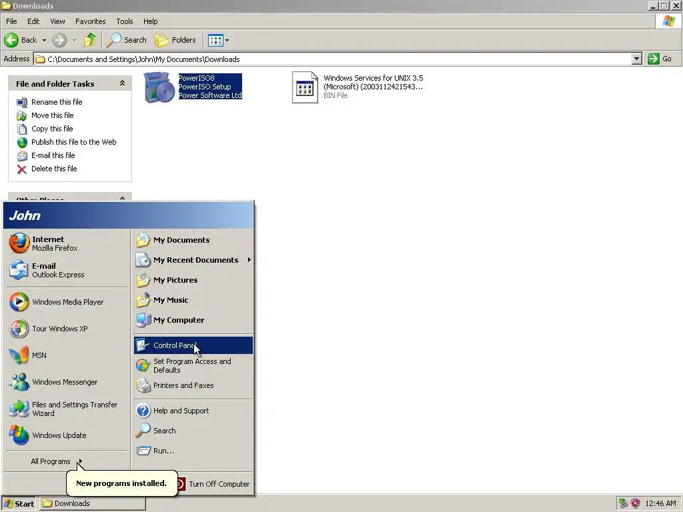This screenshot has width=683, height=512.
Task: Click Delete this file
Action: [47, 169]
